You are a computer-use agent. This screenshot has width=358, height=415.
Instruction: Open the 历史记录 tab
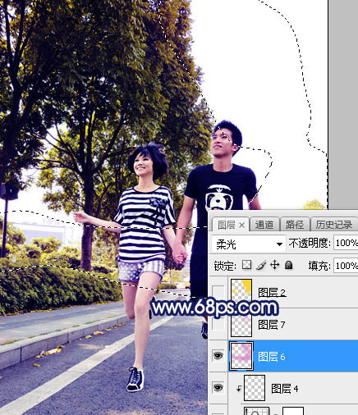[334, 225]
